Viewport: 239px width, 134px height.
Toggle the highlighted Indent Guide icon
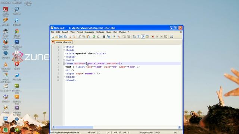point(143,36)
